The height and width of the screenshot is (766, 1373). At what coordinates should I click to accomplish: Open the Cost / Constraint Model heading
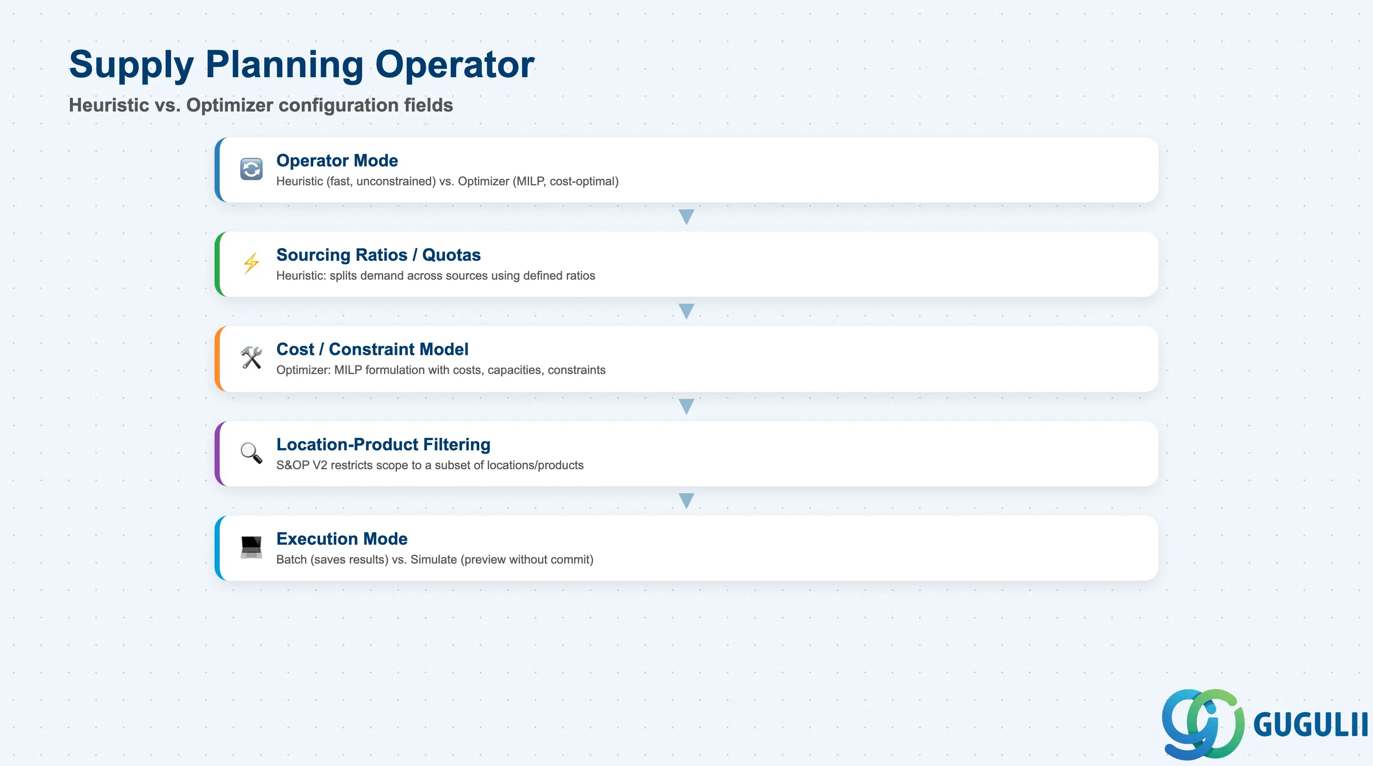(372, 349)
